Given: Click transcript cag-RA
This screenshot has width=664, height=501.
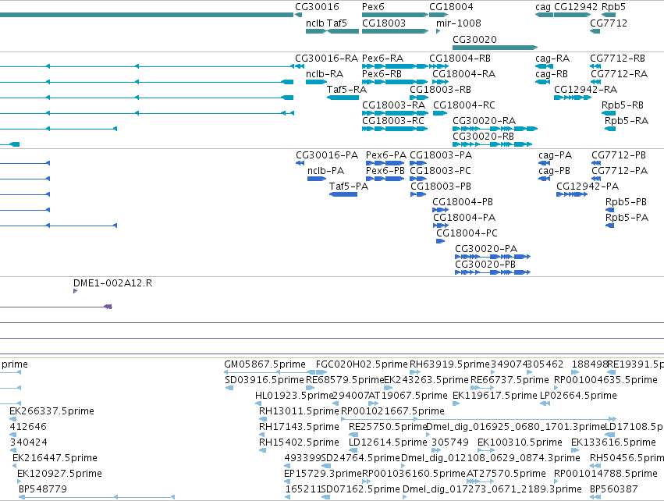Looking at the screenshot, I should [x=544, y=66].
